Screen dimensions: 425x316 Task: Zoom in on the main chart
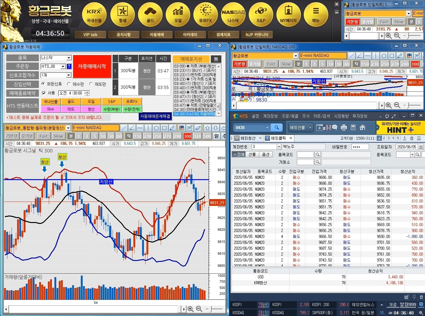coord(191,309)
